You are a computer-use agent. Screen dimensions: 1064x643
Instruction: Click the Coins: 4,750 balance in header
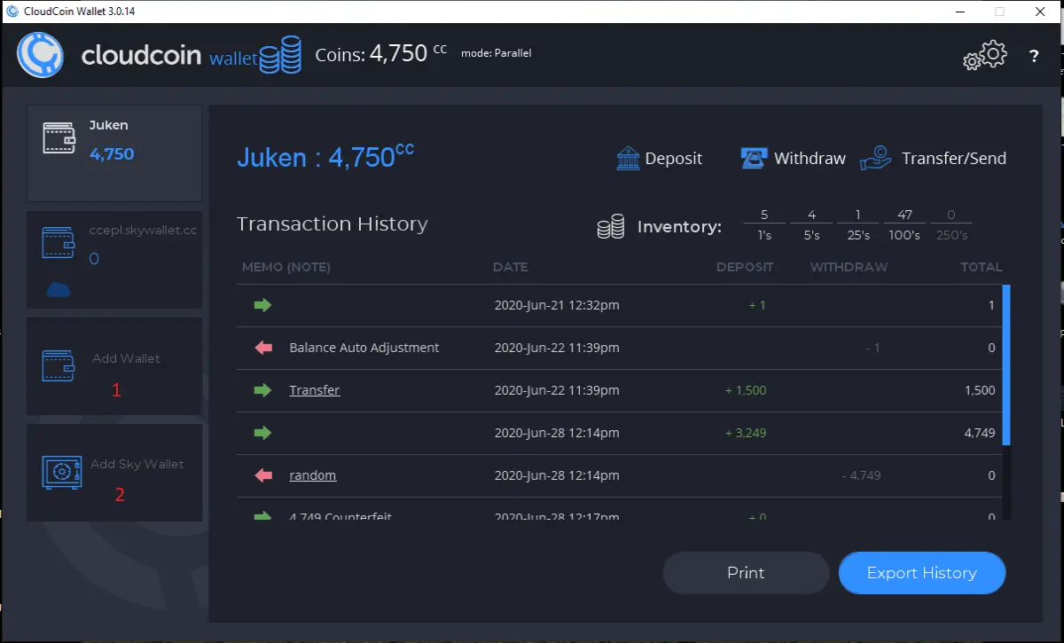point(381,53)
